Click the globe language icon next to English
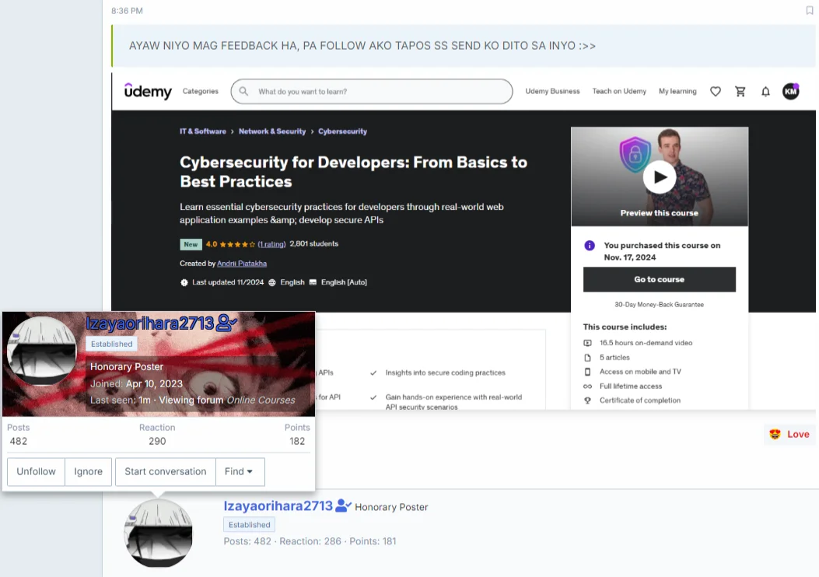The width and height of the screenshot is (819, 577). pyautogui.click(x=272, y=282)
